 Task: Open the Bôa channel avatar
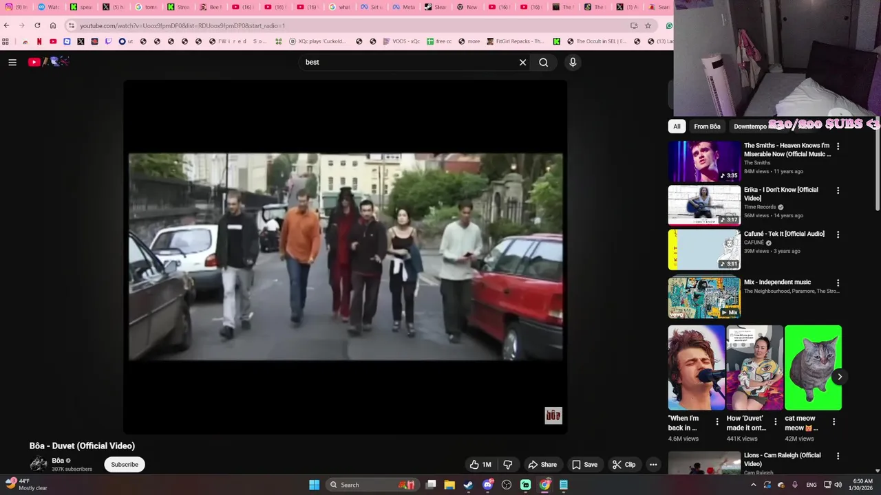tap(39, 464)
